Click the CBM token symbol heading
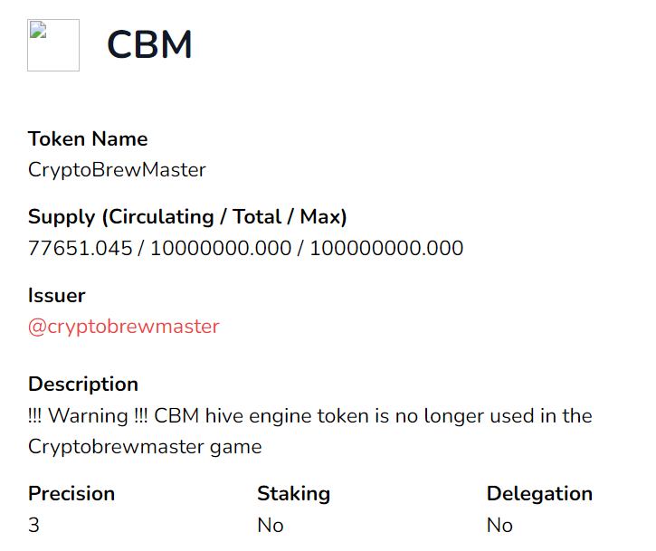The height and width of the screenshot is (551, 656). [x=149, y=44]
